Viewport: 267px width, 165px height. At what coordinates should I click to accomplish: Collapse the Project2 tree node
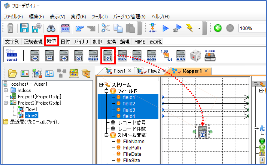pyautogui.click(x=6, y=103)
